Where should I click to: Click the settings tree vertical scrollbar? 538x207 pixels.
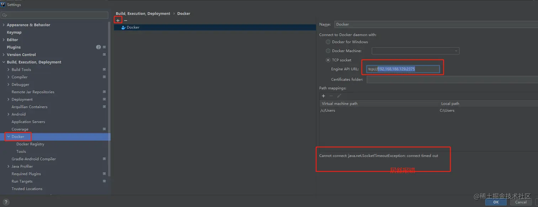[109, 98]
